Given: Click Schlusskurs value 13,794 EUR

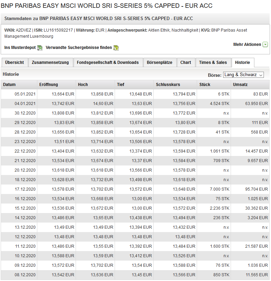Looking at the screenshot, I should click(x=184, y=94).
